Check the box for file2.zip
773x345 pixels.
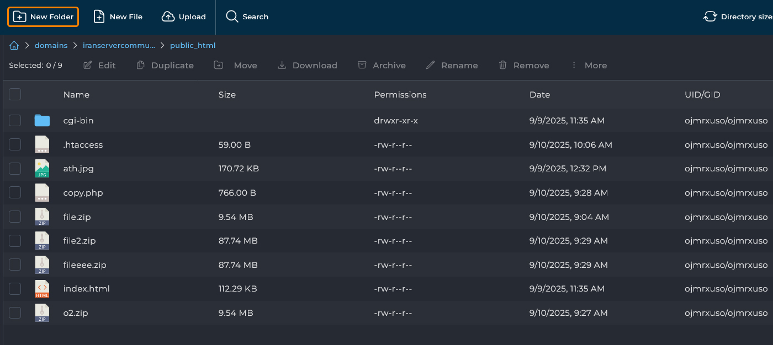pos(15,241)
